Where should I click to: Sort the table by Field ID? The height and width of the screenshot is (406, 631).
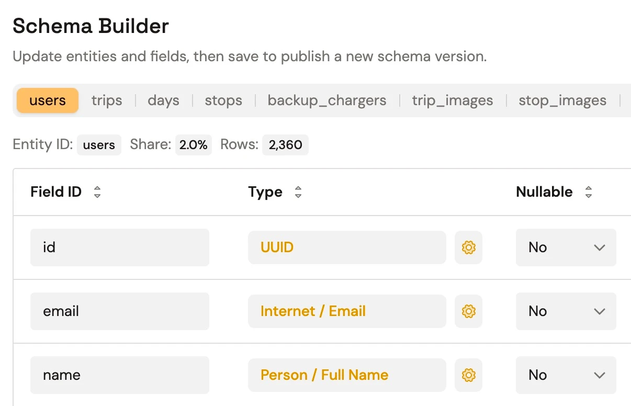[x=97, y=192]
